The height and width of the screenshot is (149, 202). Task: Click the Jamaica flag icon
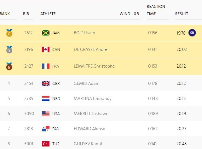pos(46,33)
